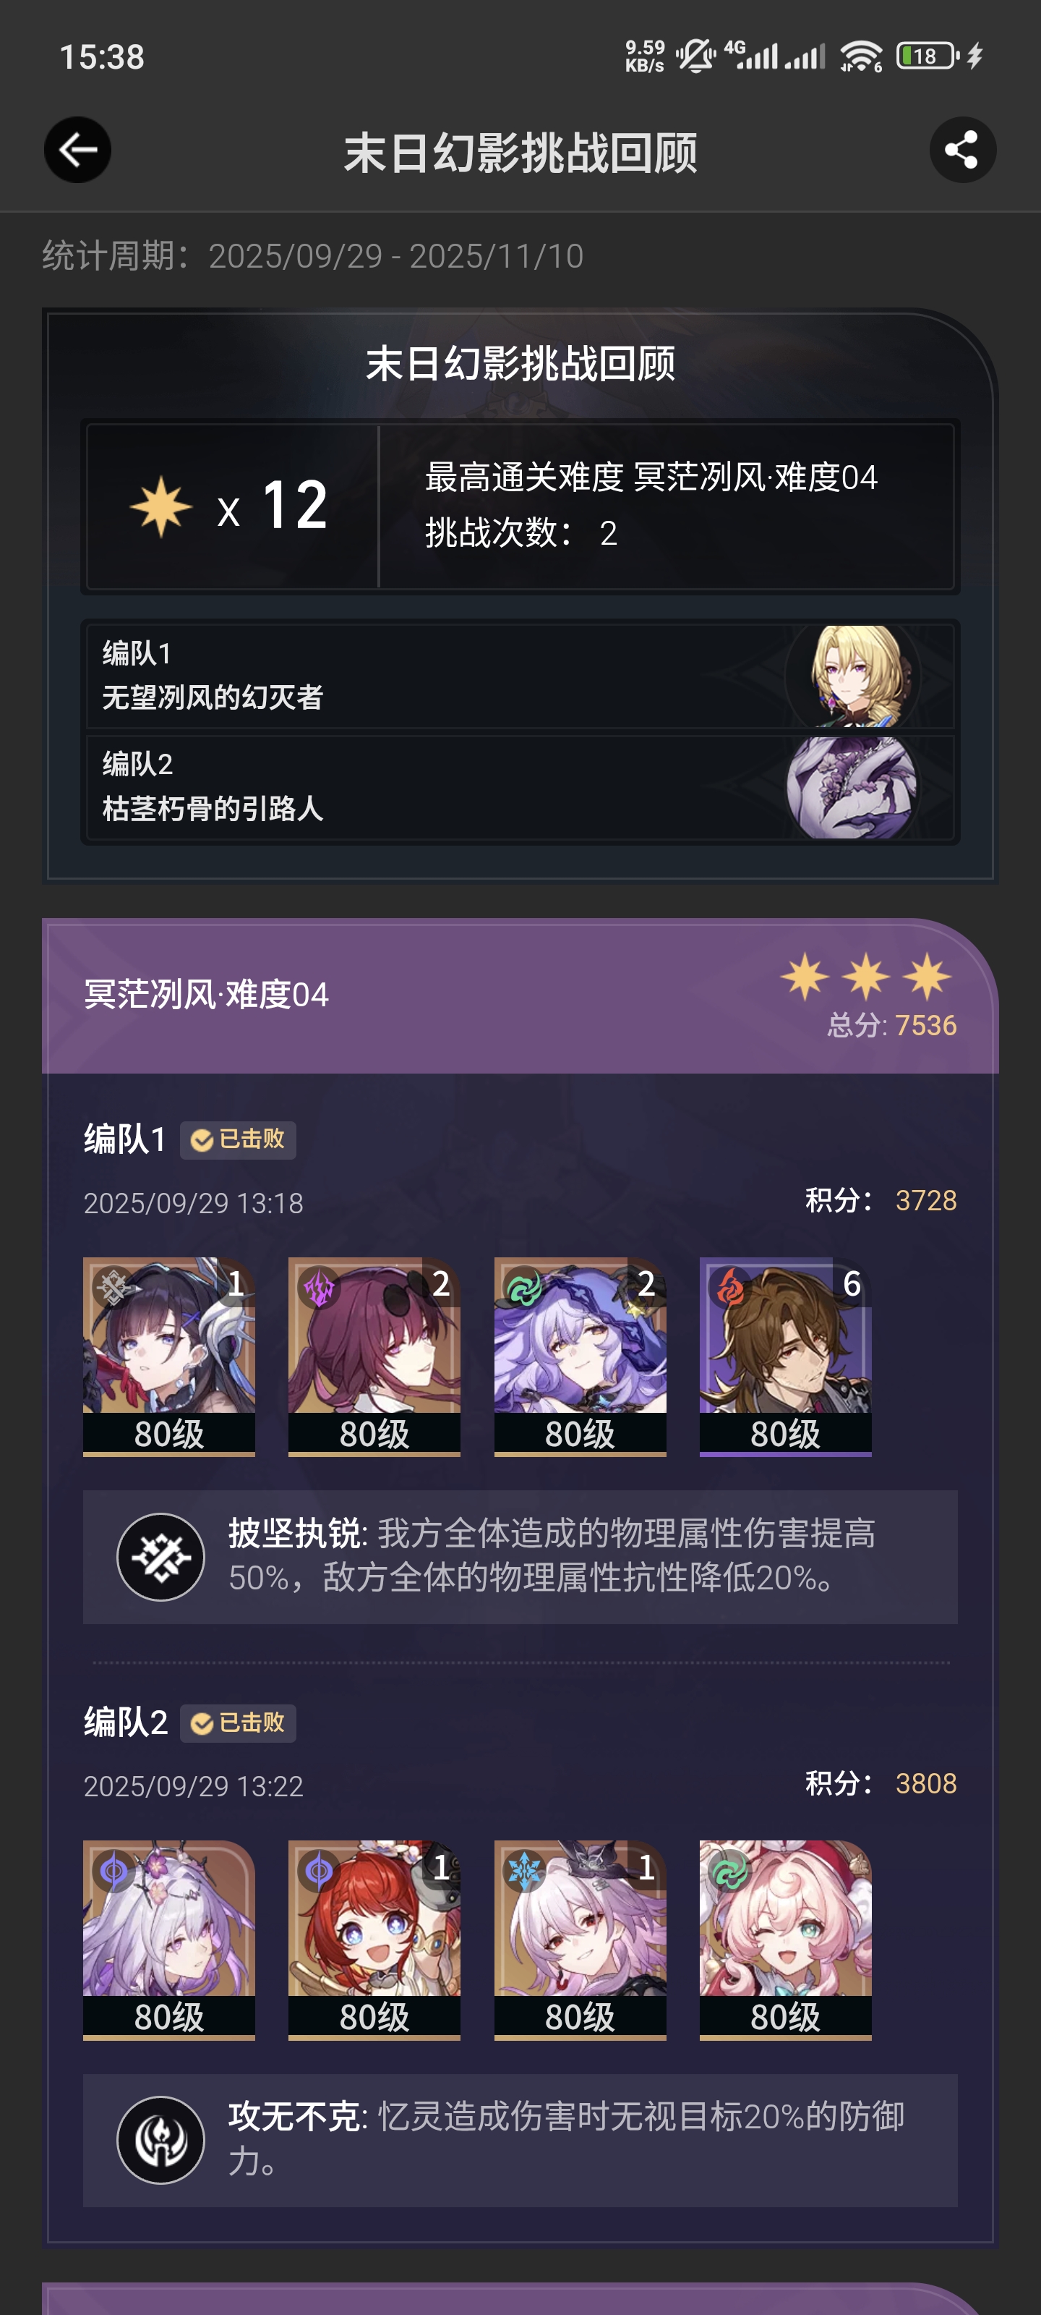Viewport: 1041px width, 2315px height.
Task: Tap the three-star rating for 难度04
Action: [x=866, y=977]
